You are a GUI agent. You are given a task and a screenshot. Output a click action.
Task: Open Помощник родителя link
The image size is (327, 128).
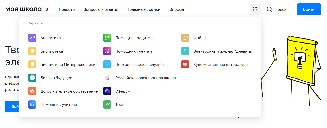(x=135, y=38)
